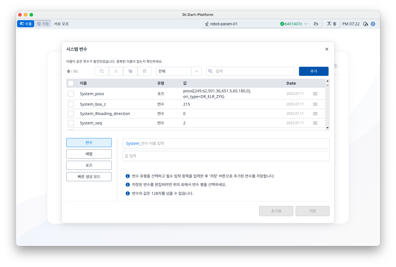Click the cut scissors icon
Image resolution: width=396 pixels, height=267 pixels.
(116, 71)
